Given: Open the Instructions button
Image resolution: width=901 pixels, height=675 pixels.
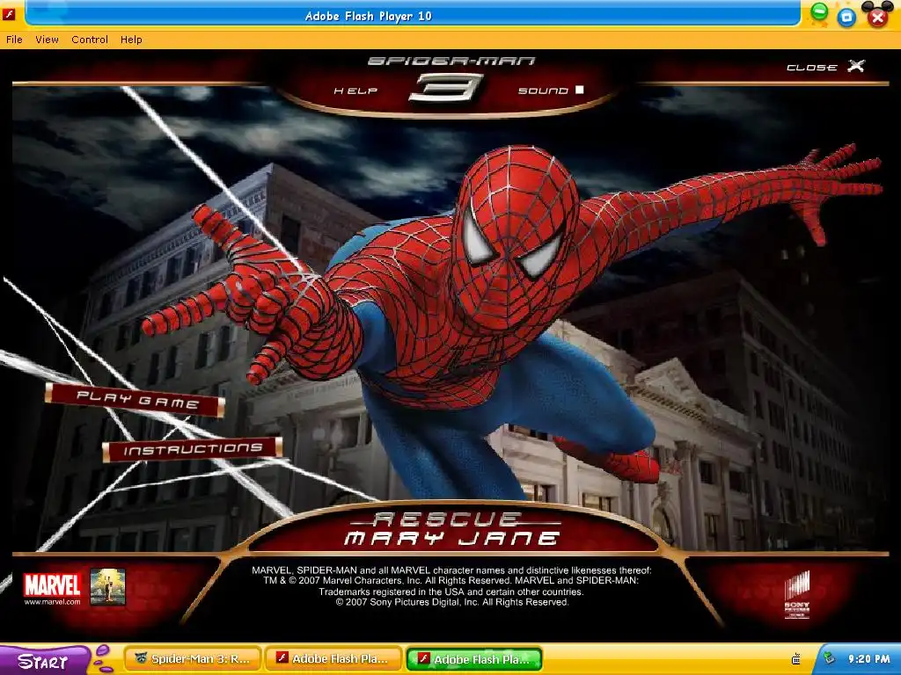Looking at the screenshot, I should (193, 449).
